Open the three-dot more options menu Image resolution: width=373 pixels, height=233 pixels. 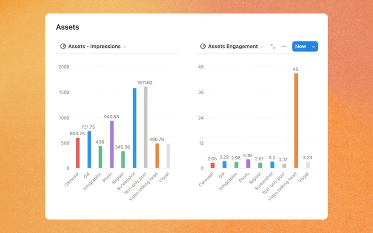pos(284,47)
